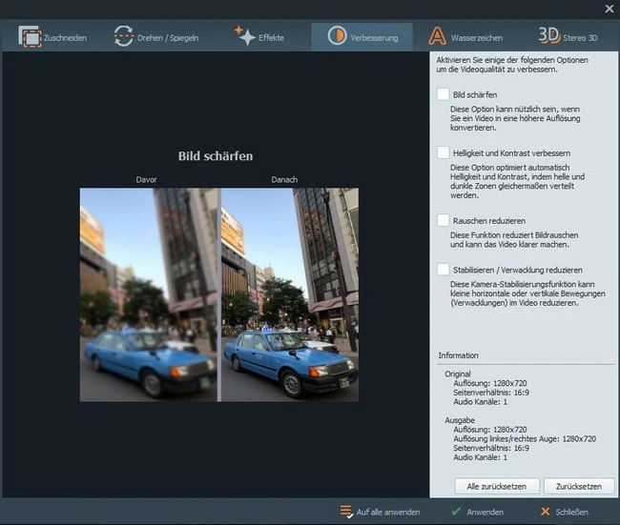Click the Bild schärfen option description text

pos(515,118)
